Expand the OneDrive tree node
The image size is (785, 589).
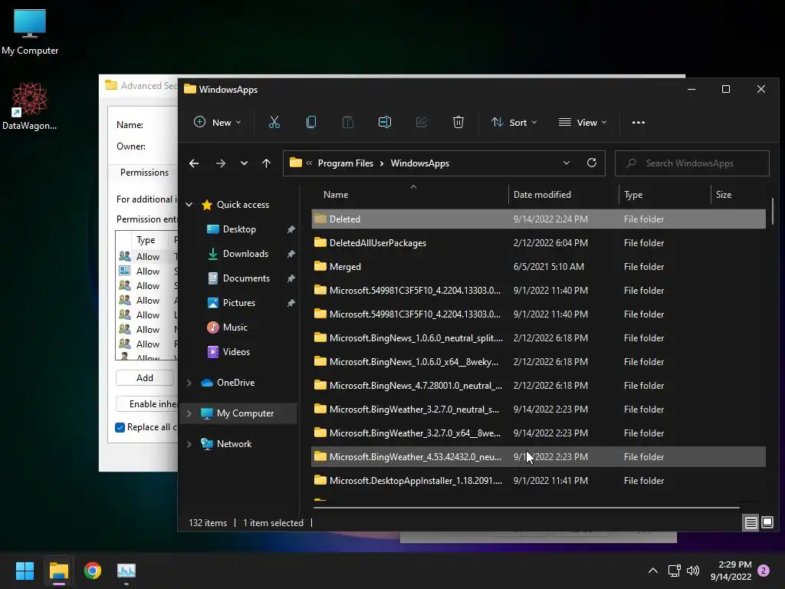[x=189, y=383]
